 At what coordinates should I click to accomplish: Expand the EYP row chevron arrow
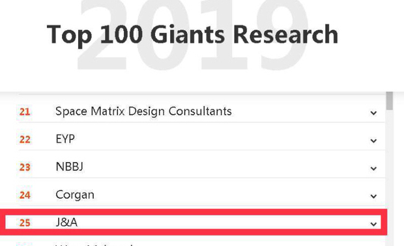point(373,140)
